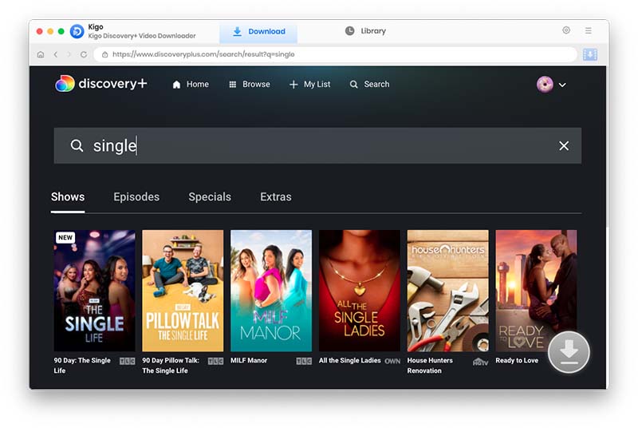
Task: Select the Extras results tab
Action: (x=276, y=197)
